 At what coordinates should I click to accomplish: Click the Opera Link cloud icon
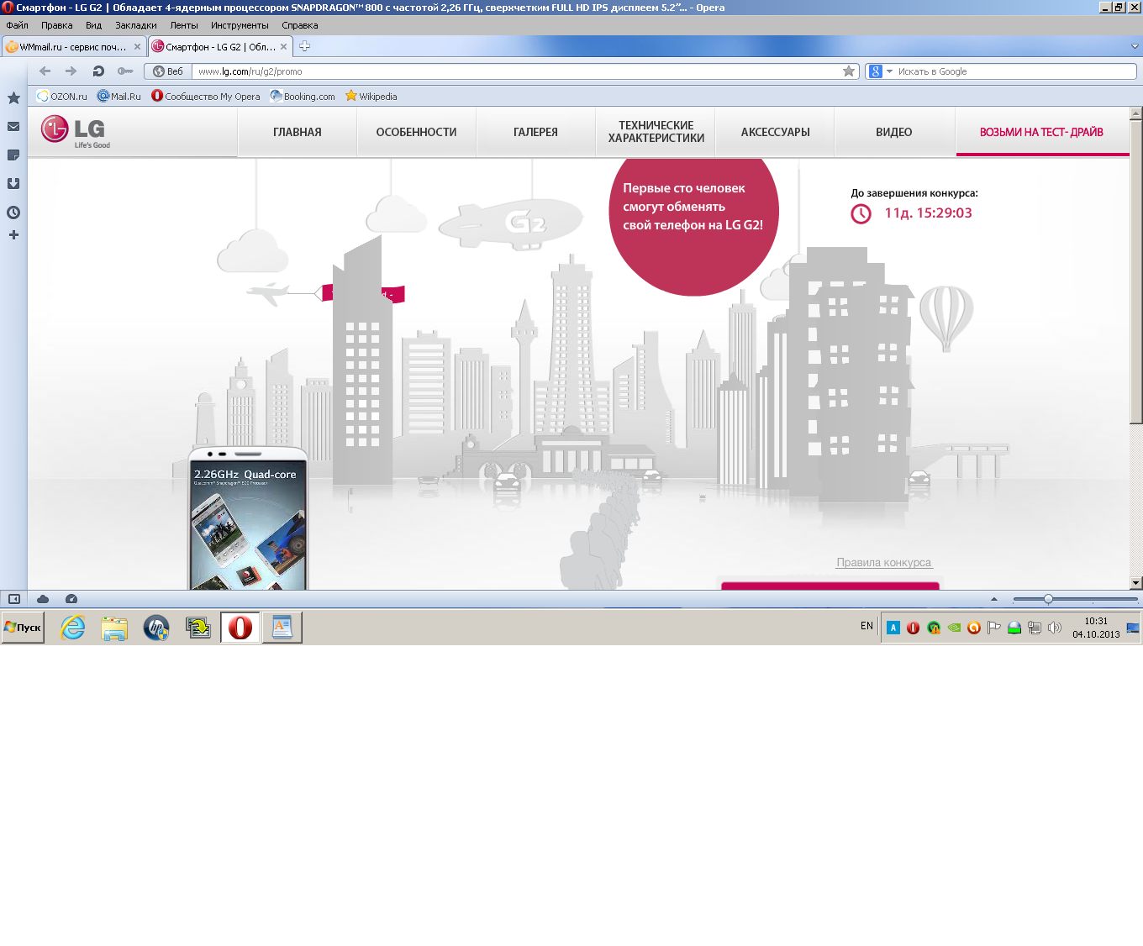(43, 599)
